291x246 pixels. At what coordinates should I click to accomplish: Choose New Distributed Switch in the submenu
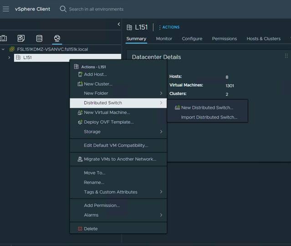pyautogui.click(x=208, y=108)
